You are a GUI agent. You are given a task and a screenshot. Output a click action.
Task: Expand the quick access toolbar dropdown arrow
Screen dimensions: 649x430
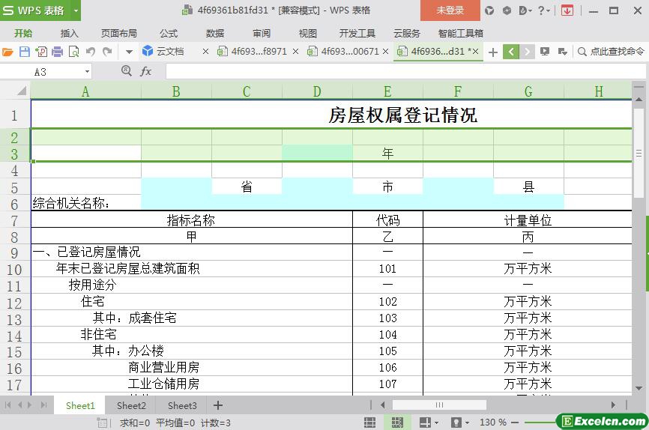click(x=129, y=52)
